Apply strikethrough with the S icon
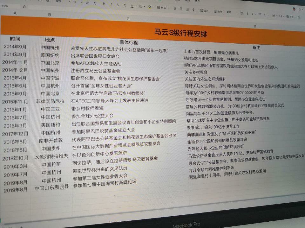The image size is (305, 228). (125, 5)
